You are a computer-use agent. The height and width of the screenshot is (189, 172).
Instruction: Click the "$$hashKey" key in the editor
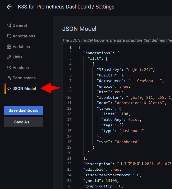click(x=109, y=70)
